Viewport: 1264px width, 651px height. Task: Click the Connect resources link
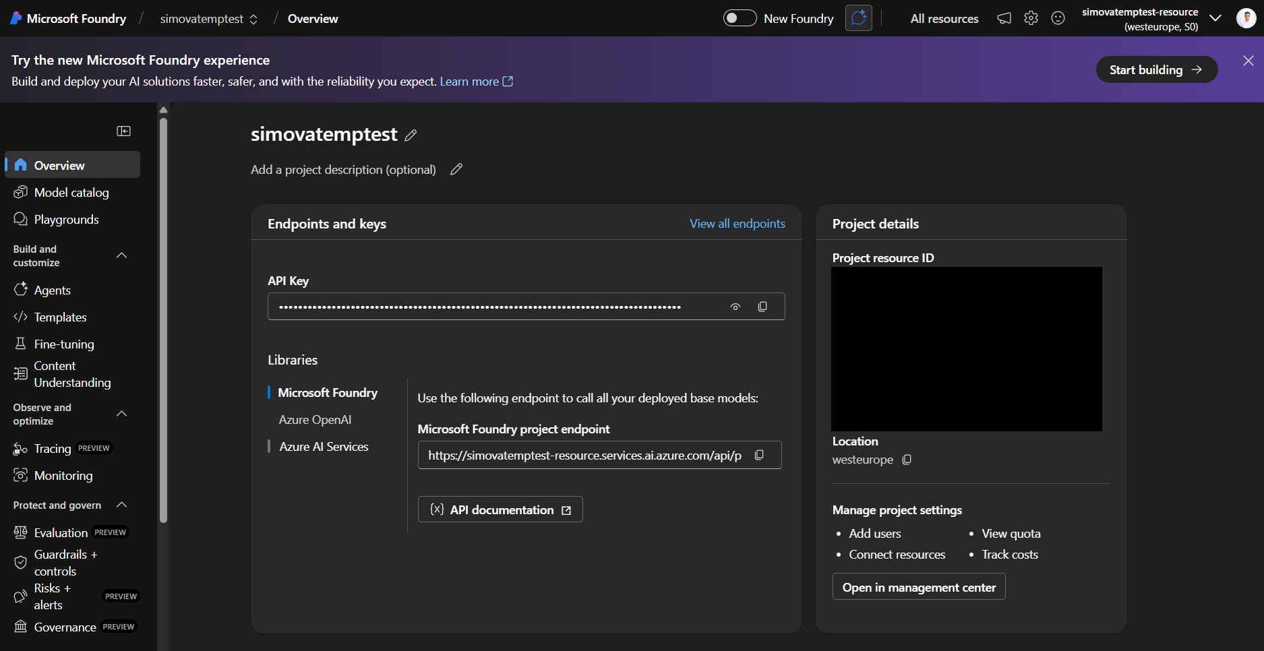coord(897,555)
